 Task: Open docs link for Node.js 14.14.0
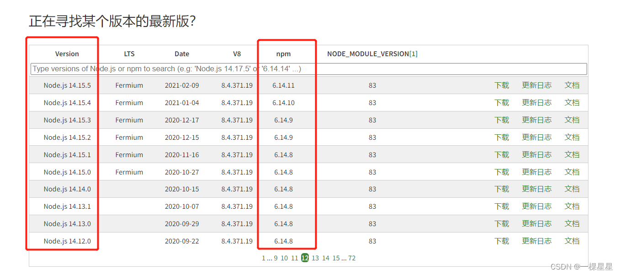[572, 189]
